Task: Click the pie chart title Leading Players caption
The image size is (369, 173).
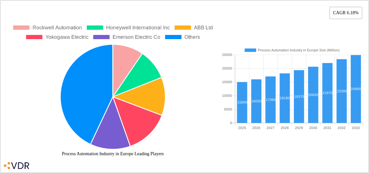Action: point(113,154)
